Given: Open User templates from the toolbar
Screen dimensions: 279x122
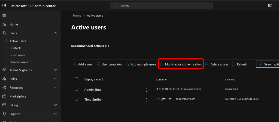Looking at the screenshot, I should [109, 64].
